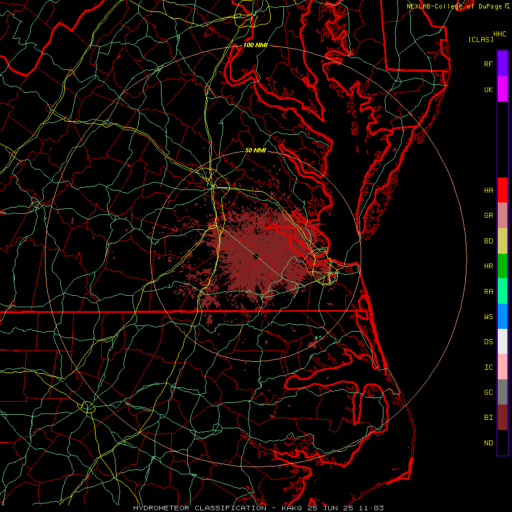The image size is (512, 512).
Task: Click the IC light pink legend swatch
Action: pos(502,367)
